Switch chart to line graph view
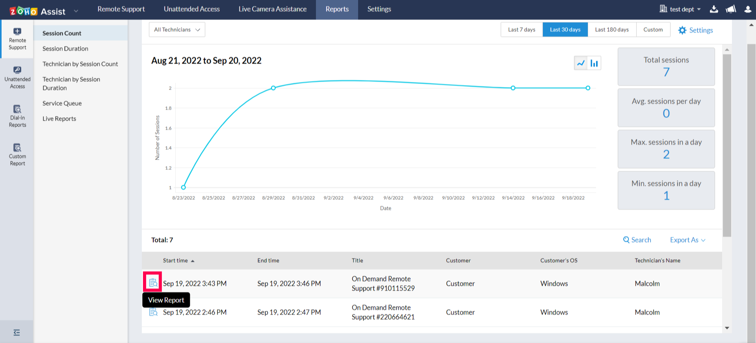The image size is (756, 343). (581, 63)
